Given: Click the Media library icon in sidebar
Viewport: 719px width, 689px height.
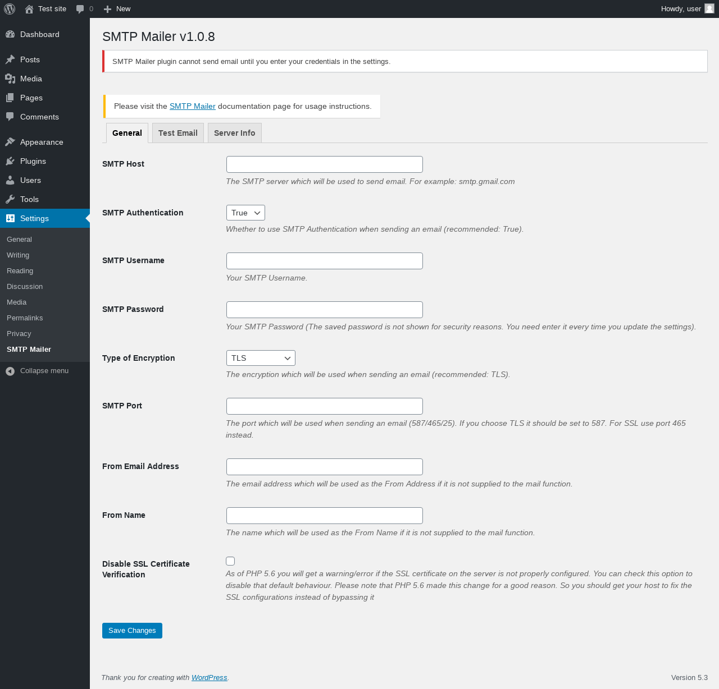Looking at the screenshot, I should pyautogui.click(x=10, y=79).
